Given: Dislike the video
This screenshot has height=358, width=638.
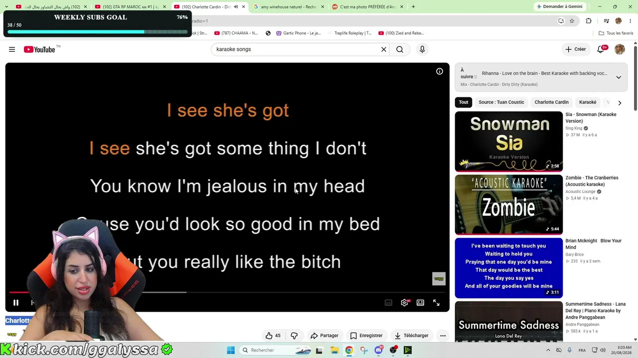Looking at the screenshot, I should 294,336.
